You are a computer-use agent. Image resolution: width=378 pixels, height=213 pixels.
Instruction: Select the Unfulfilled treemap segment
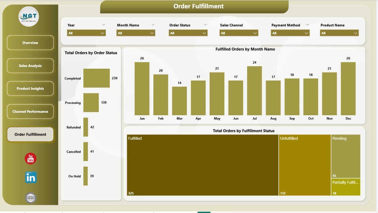tap(305, 164)
